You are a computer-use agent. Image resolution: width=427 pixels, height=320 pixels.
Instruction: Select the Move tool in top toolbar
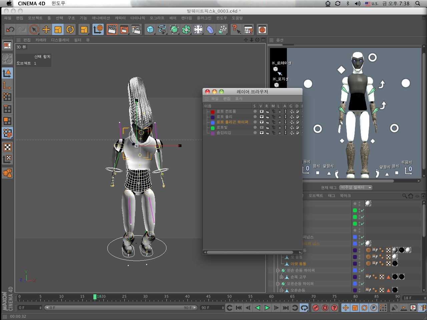46,29
